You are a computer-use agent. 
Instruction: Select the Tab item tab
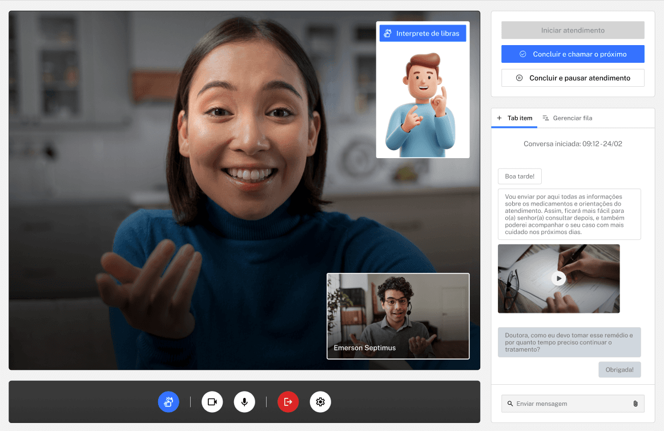click(514, 118)
